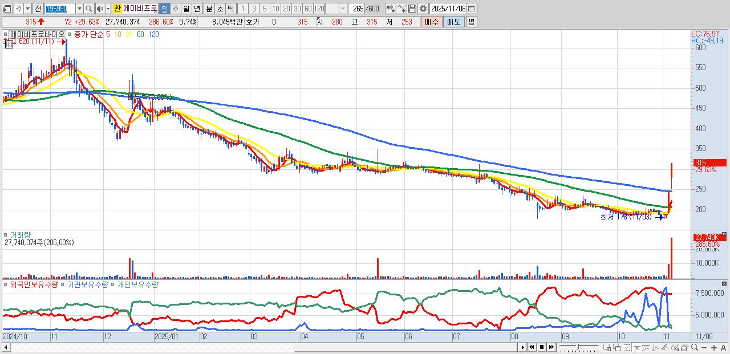Click the multi-line tool icon

pyautogui.click(x=665, y=348)
